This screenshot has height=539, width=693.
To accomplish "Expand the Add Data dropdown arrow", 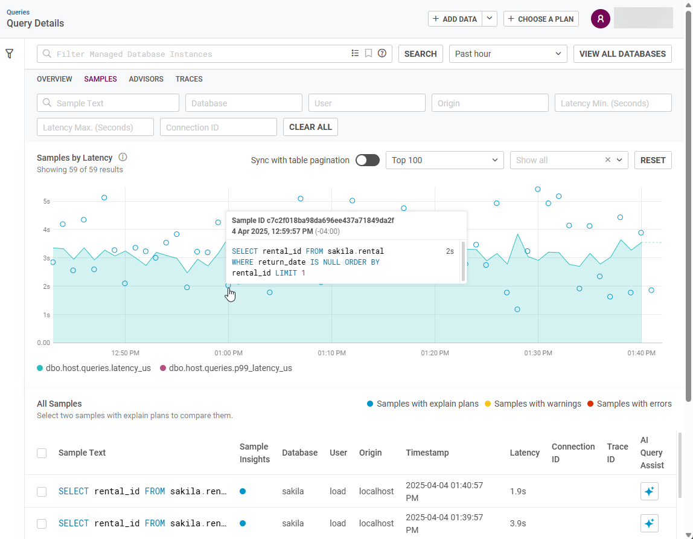I will pos(490,19).
